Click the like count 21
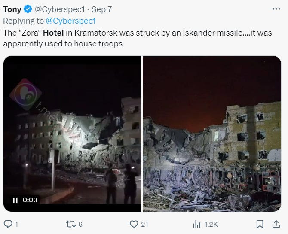This screenshot has width=288, height=234. click(x=144, y=224)
